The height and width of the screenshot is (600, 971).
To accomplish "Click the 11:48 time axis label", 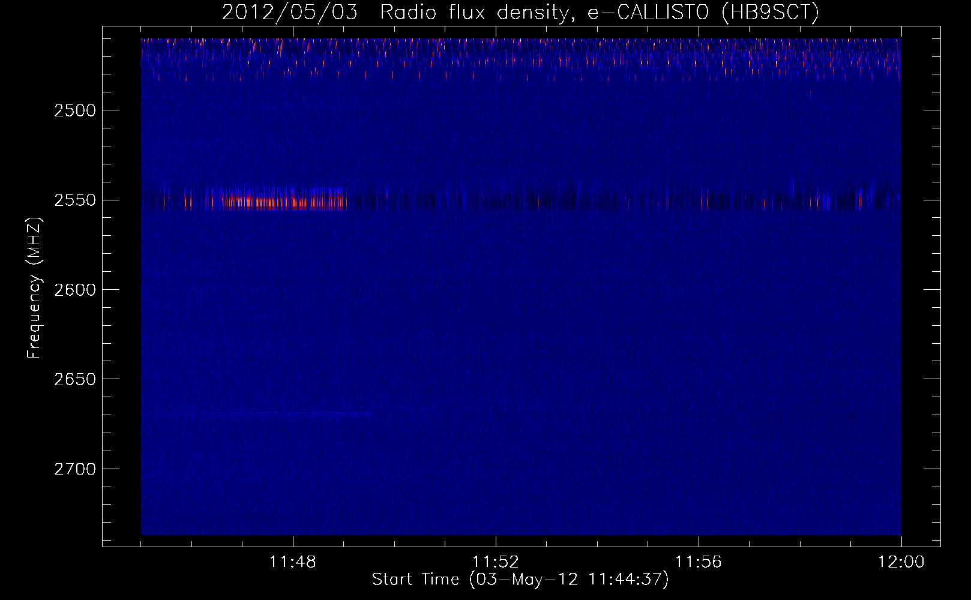I will point(293,562).
